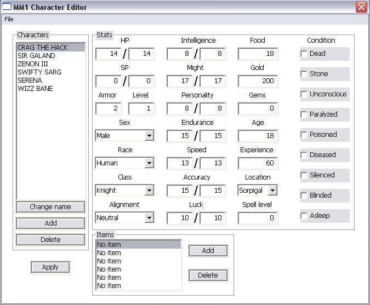Viewport: 370px width, 305px height.
Task: Click the Apply button
Action: tap(50, 267)
